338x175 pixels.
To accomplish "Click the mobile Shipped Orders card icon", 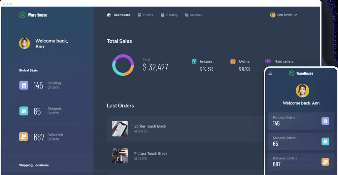I will tap(325, 141).
